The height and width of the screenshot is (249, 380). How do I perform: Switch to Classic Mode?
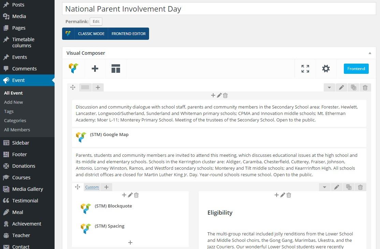point(91,34)
